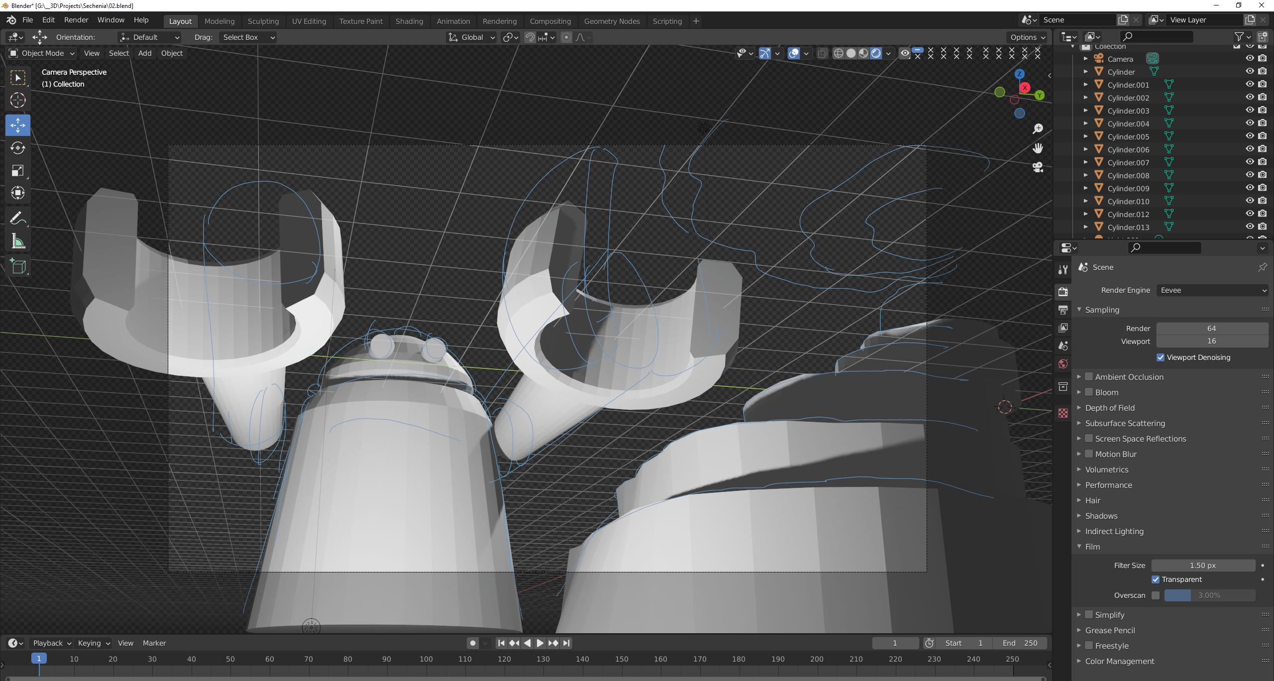Open the File menu
The height and width of the screenshot is (681, 1274).
click(x=27, y=20)
